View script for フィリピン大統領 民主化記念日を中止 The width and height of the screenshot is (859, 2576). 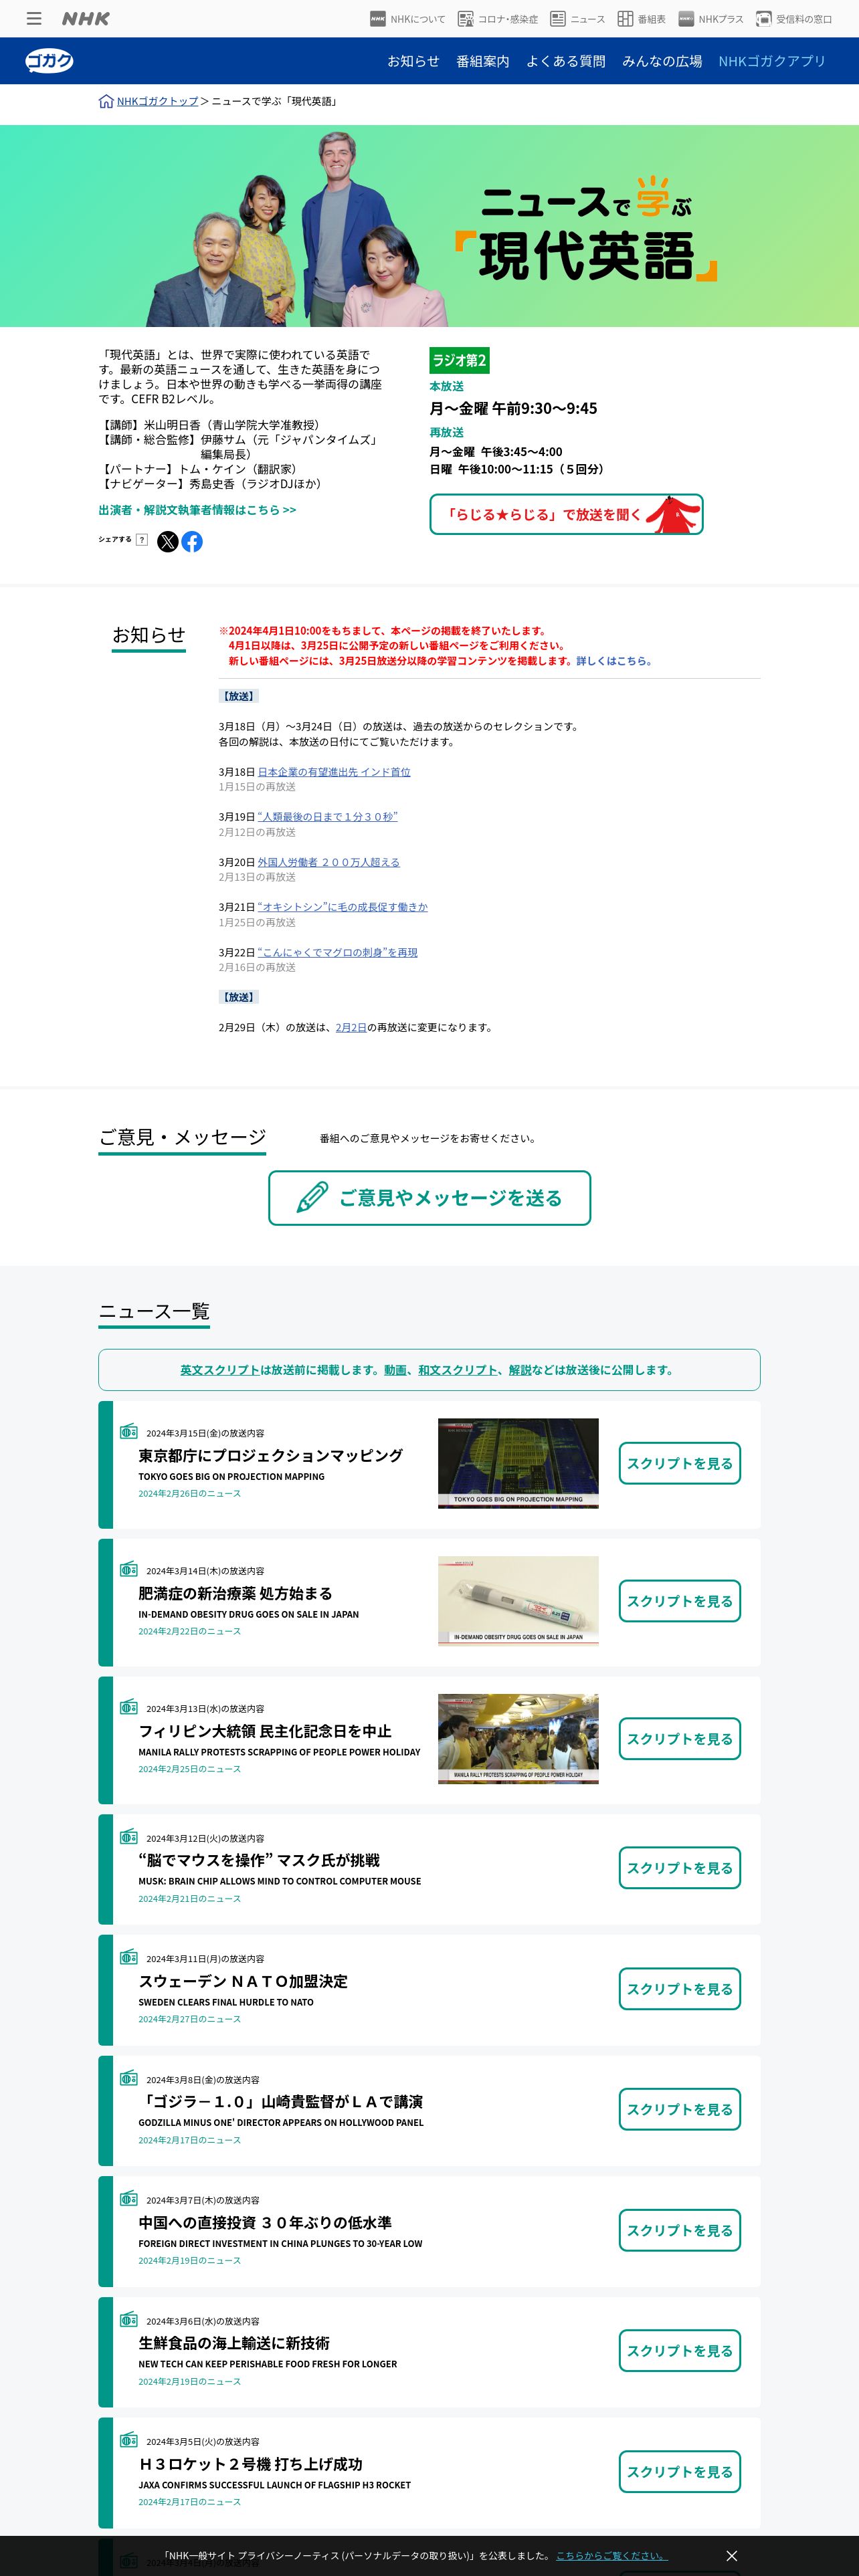tap(680, 1739)
